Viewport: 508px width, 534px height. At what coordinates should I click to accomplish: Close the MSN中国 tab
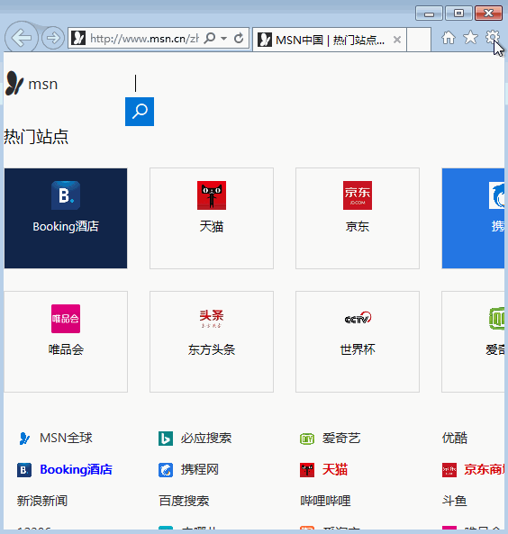pos(397,40)
